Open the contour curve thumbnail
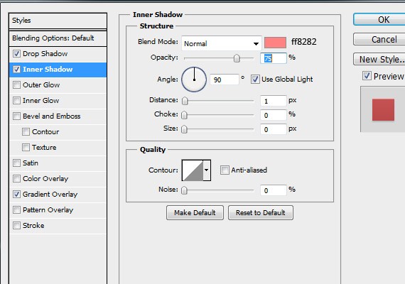 point(193,170)
